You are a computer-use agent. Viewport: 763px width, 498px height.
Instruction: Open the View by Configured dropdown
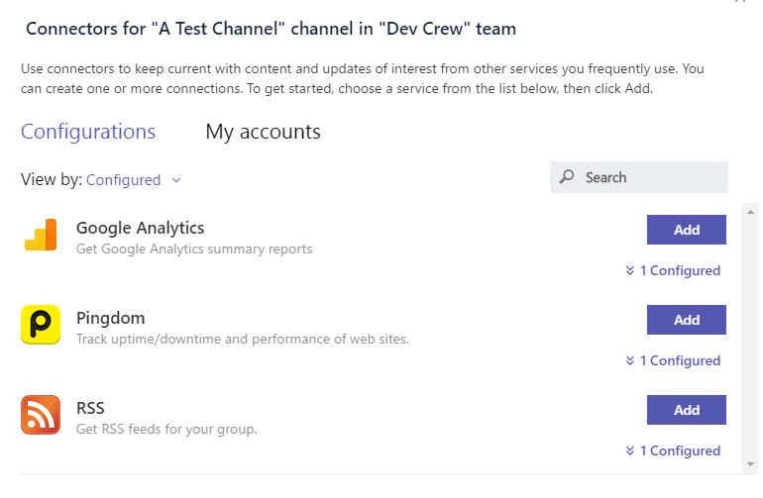[x=134, y=180]
